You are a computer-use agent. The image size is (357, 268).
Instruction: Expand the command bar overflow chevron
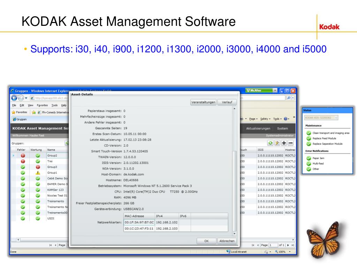[294, 117]
